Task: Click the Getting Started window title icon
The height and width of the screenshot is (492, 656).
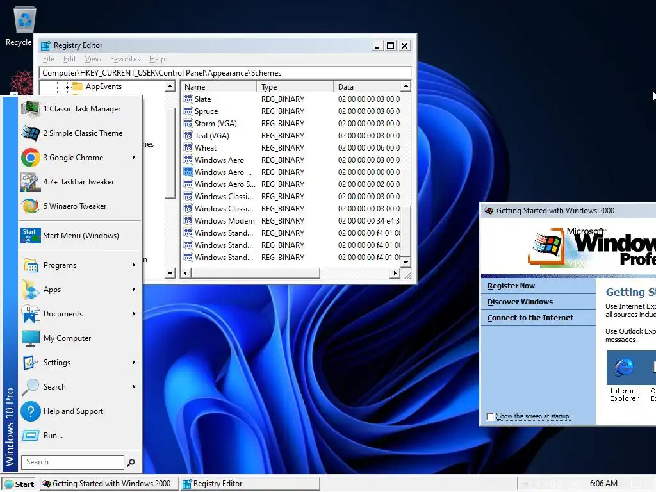Action: [489, 210]
